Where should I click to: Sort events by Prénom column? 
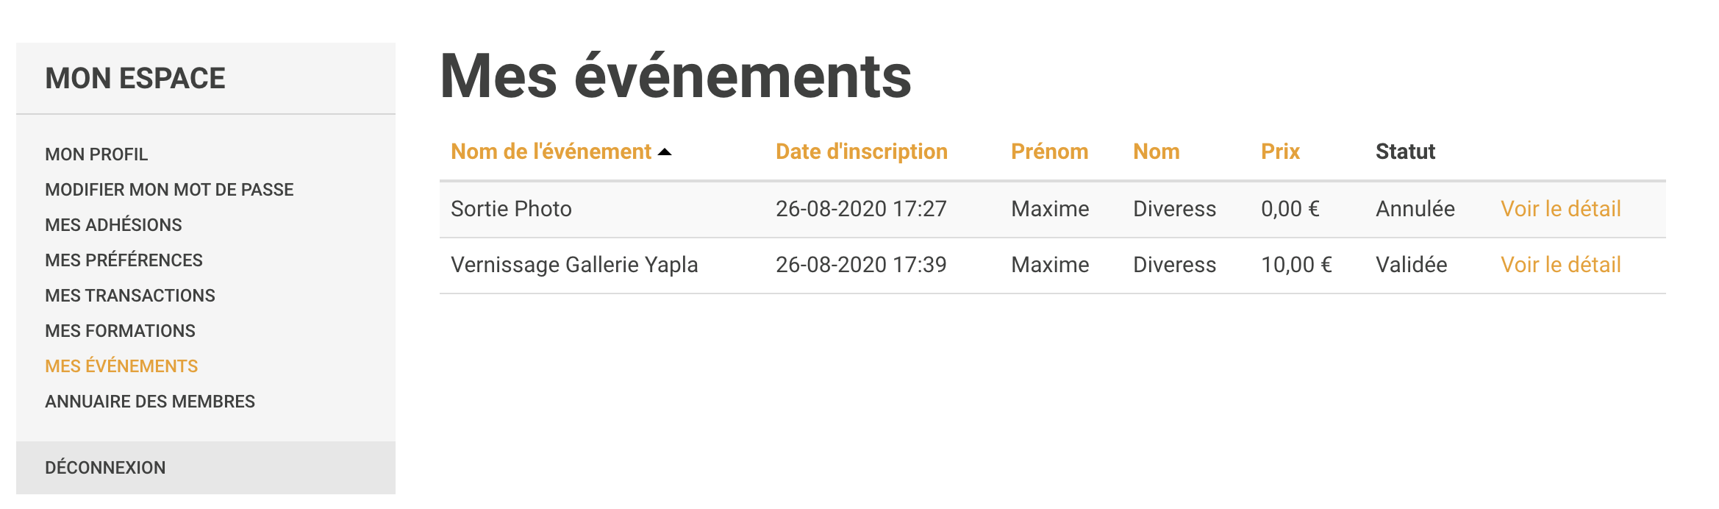[1049, 152]
